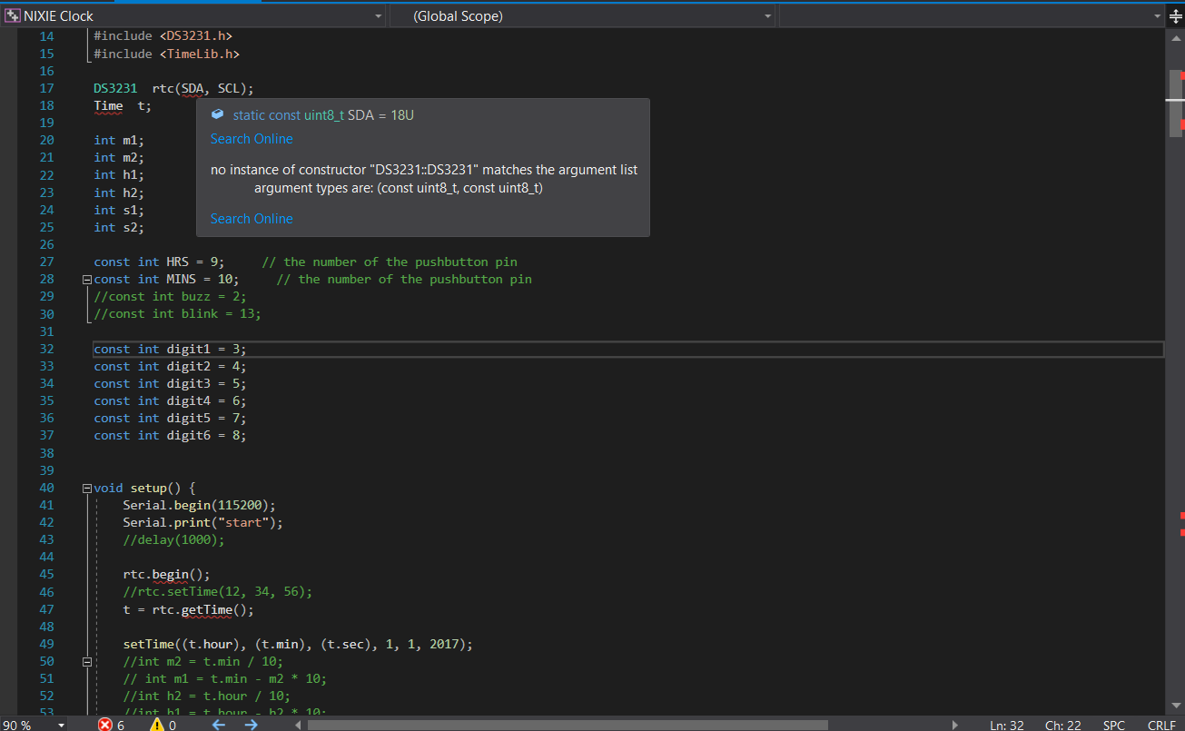The image size is (1185, 731).
Task: Navigate backward with the left arrow
Action: (218, 725)
